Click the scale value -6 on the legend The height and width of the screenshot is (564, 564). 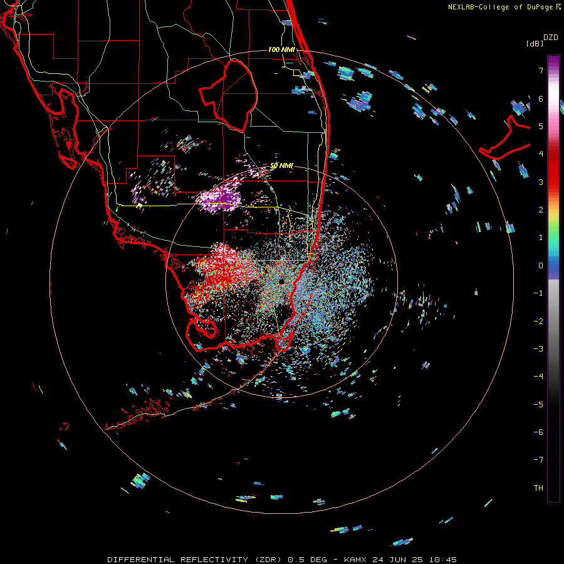(x=538, y=432)
